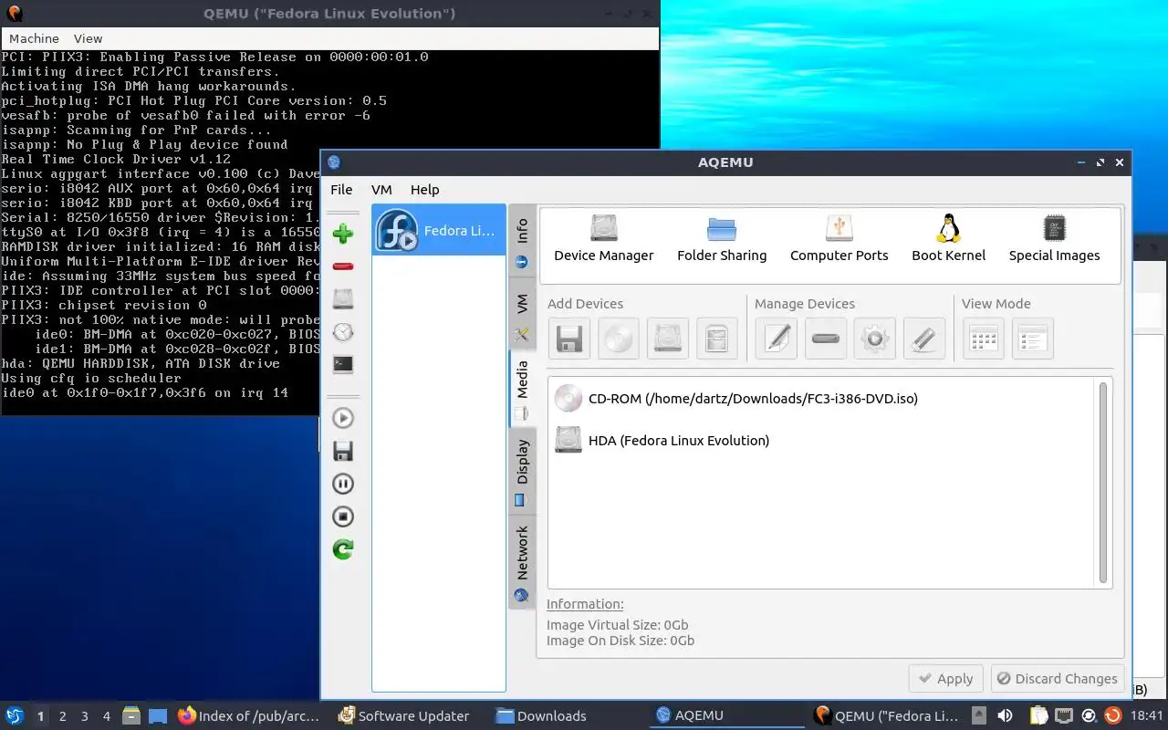
Task: Switch to workspace 3 in the pager
Action: pos(84,716)
